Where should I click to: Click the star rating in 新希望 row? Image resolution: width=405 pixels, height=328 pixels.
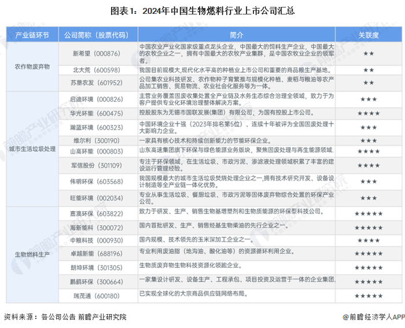click(x=369, y=53)
